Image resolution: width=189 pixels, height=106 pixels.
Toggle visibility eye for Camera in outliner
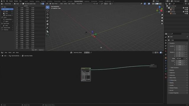point(185,14)
